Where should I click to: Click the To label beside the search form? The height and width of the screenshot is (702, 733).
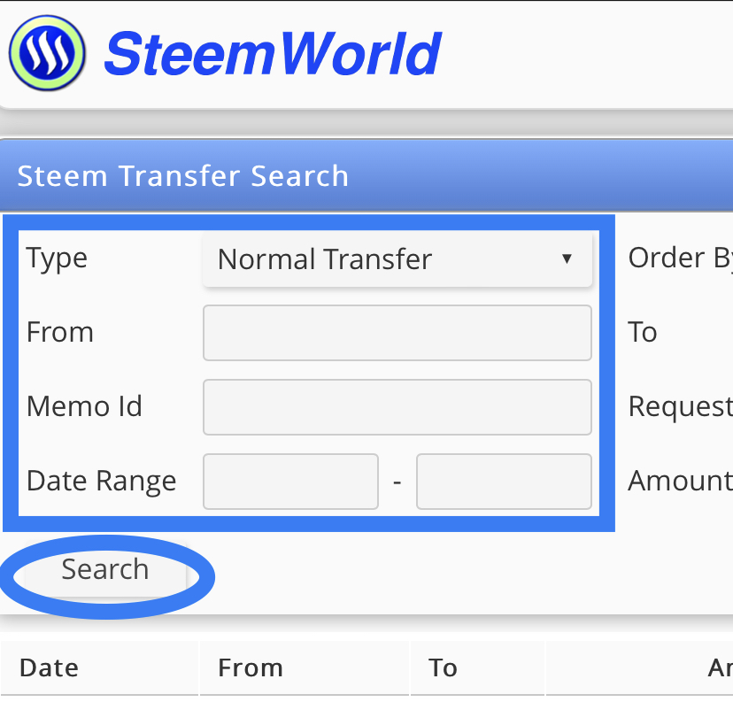click(643, 332)
